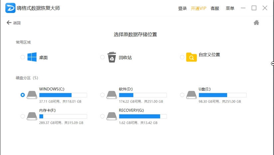Click the U盘(E:) drive icon
This screenshot has height=155, width=274.
tap(191, 95)
